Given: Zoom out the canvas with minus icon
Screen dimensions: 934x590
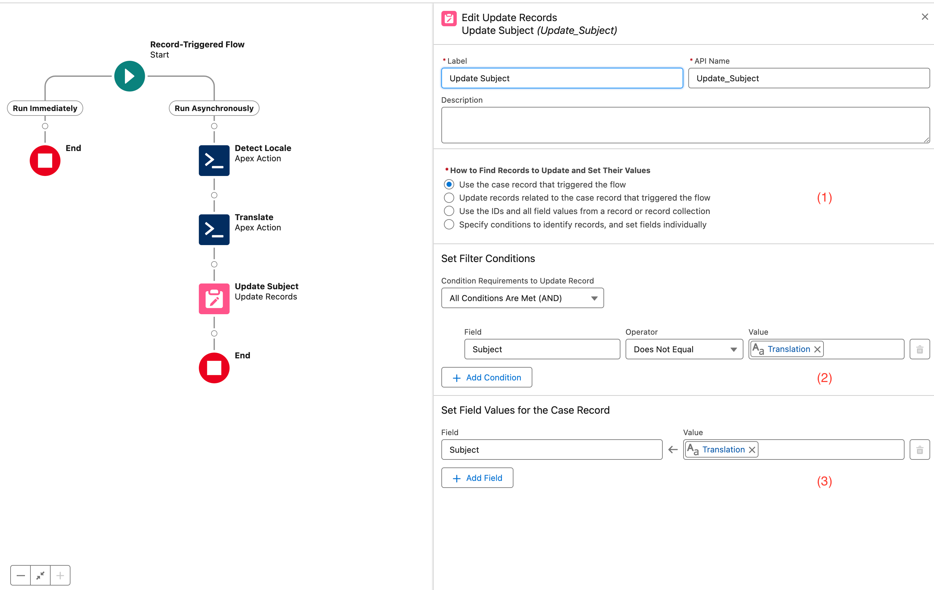Looking at the screenshot, I should [20, 575].
